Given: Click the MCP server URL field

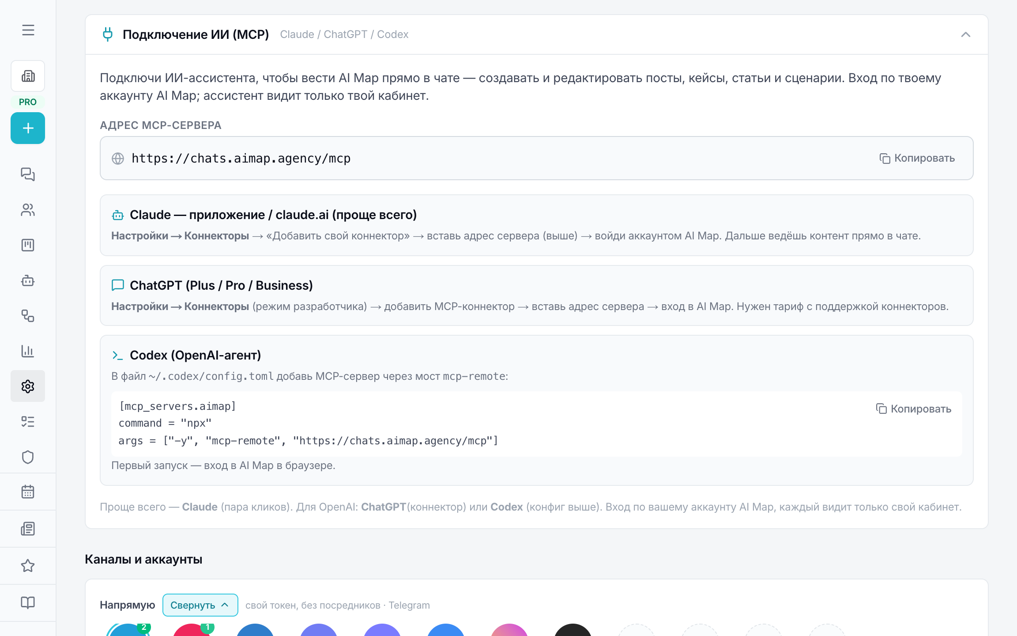Looking at the screenshot, I should coord(536,158).
